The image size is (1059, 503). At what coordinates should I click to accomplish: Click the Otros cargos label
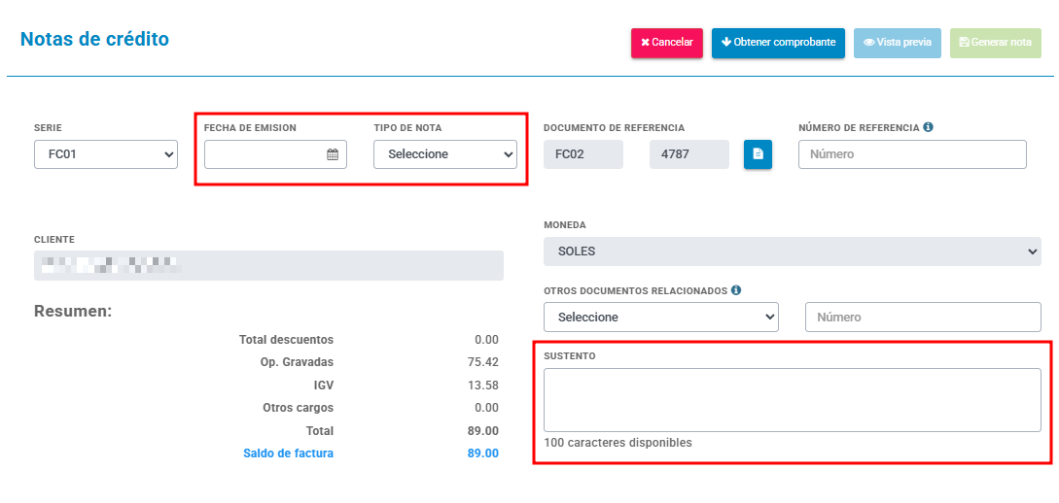tap(298, 408)
